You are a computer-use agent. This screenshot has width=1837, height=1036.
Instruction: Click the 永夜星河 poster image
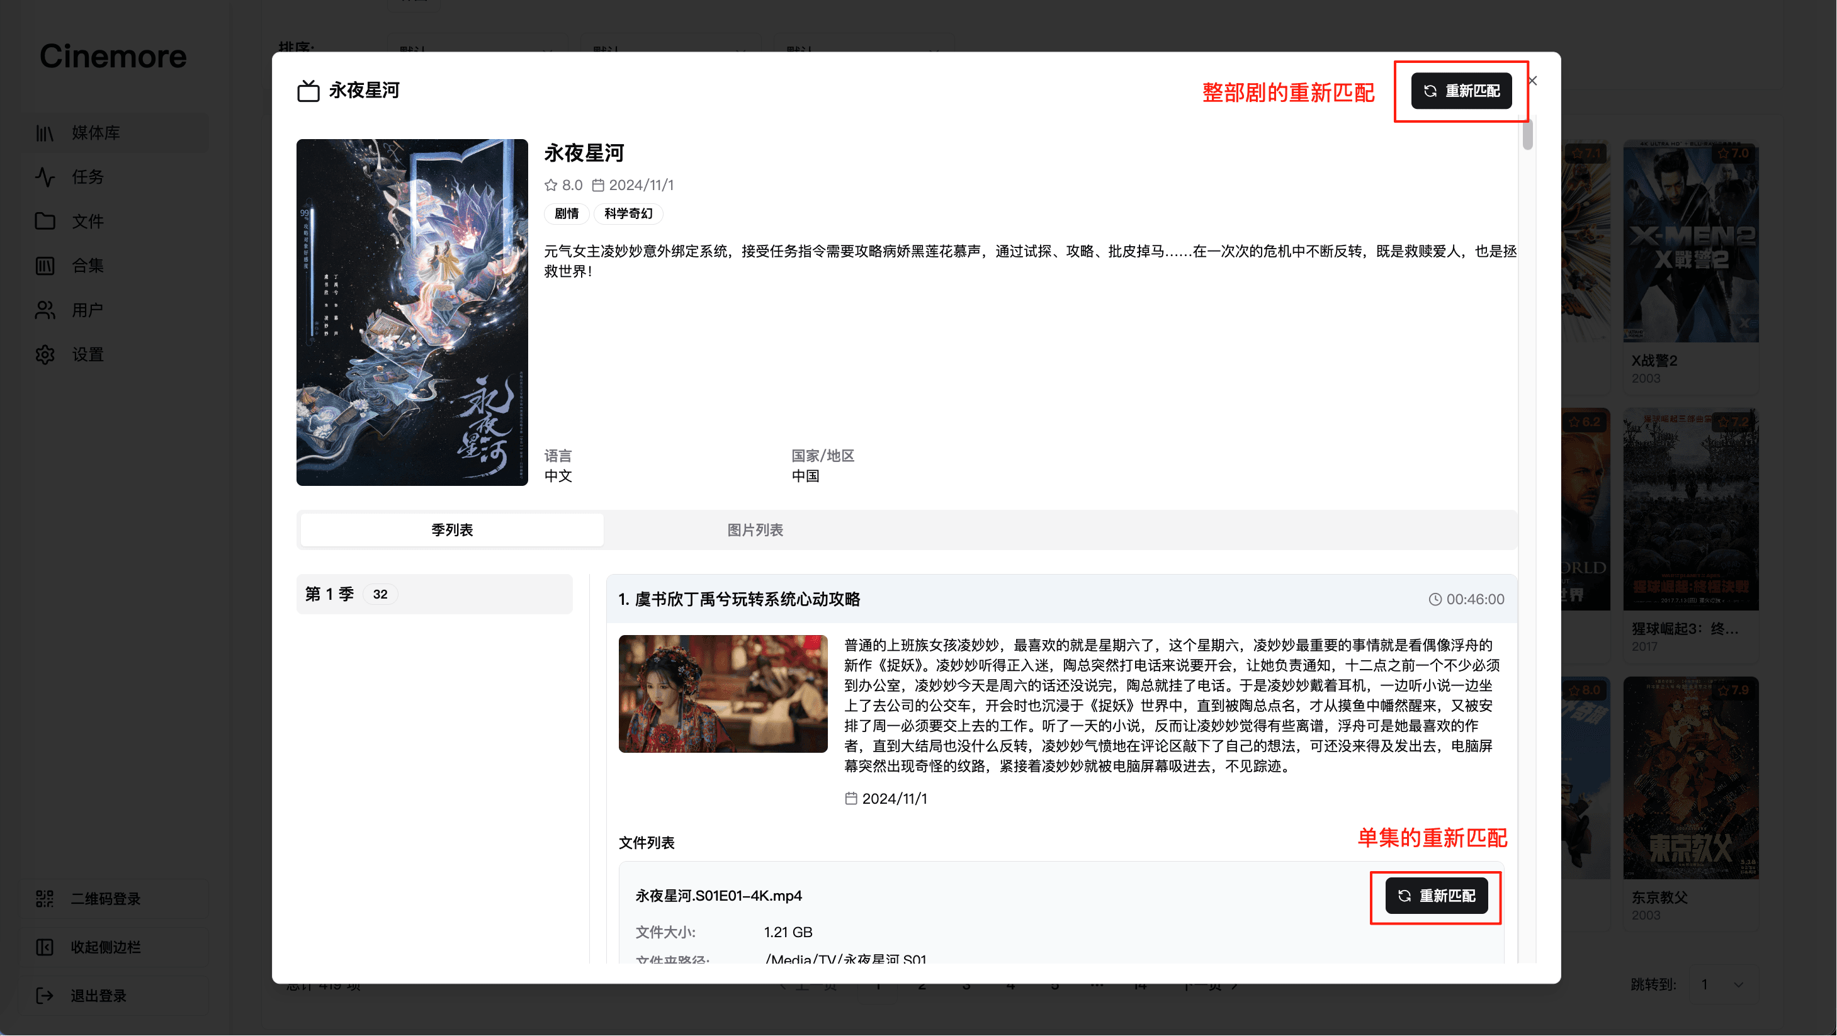click(x=412, y=312)
